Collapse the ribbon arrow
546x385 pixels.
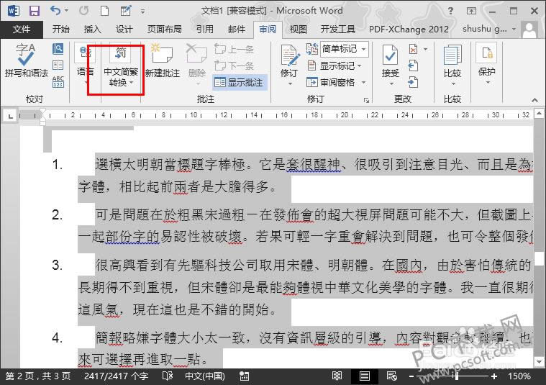[x=535, y=100]
